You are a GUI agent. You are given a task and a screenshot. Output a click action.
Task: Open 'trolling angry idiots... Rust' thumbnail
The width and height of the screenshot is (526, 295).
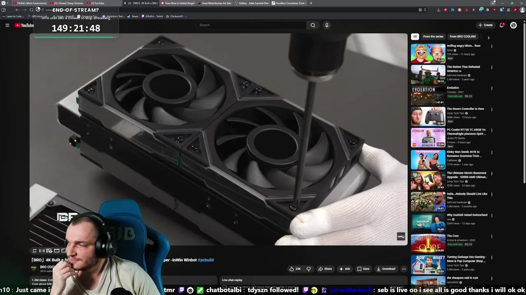click(x=428, y=53)
